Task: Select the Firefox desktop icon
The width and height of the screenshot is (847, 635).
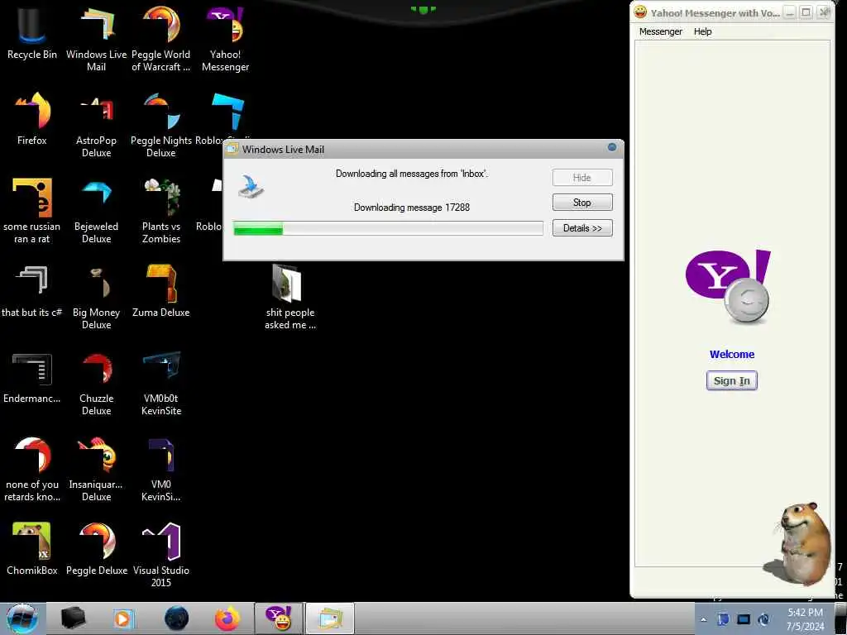Action: coord(32,119)
